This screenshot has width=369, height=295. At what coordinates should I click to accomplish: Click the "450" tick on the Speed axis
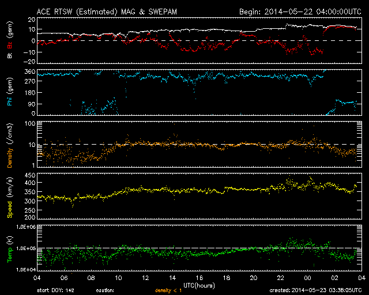30,176
